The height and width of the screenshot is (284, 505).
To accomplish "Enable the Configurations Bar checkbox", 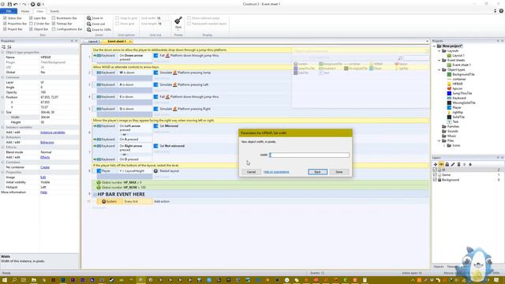I will click(x=54, y=29).
